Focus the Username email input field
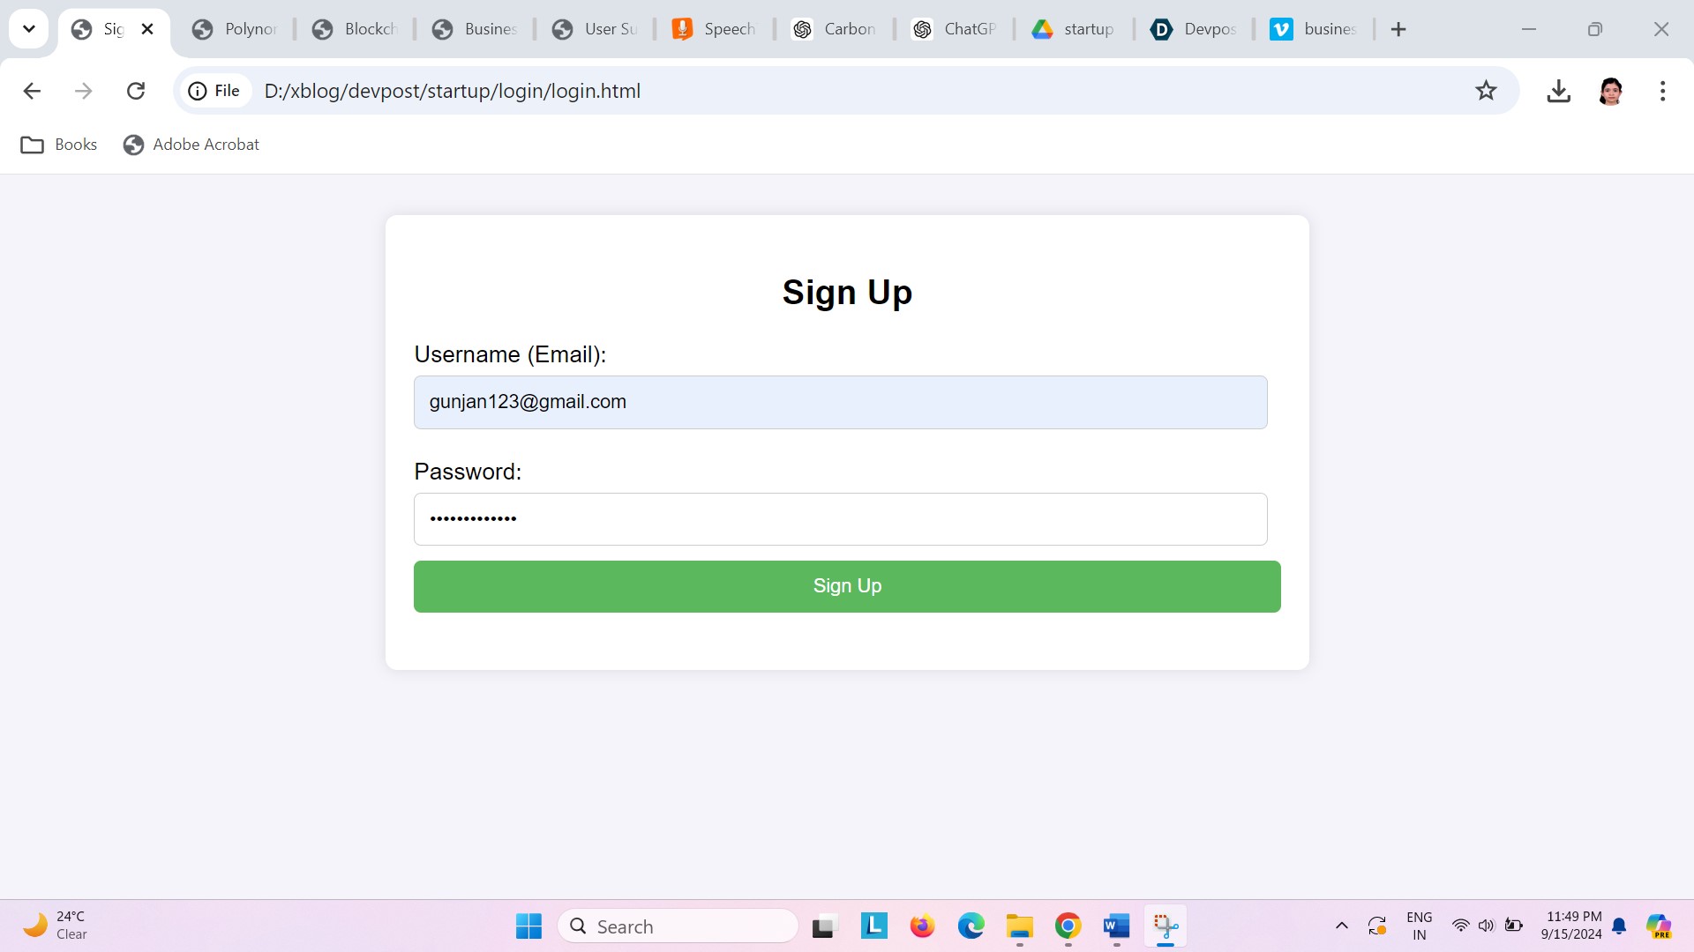This screenshot has width=1694, height=952. pos(841,402)
